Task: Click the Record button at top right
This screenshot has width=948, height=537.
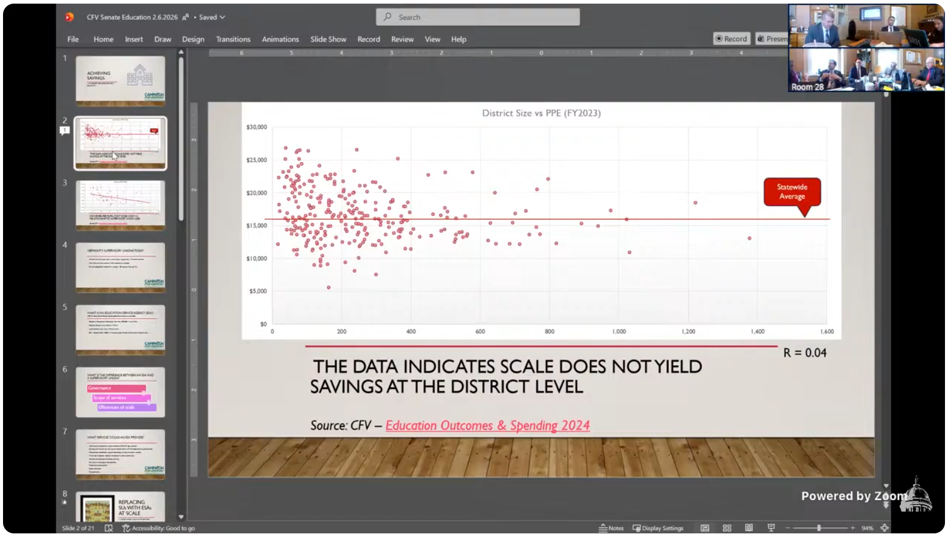Action: coord(732,39)
